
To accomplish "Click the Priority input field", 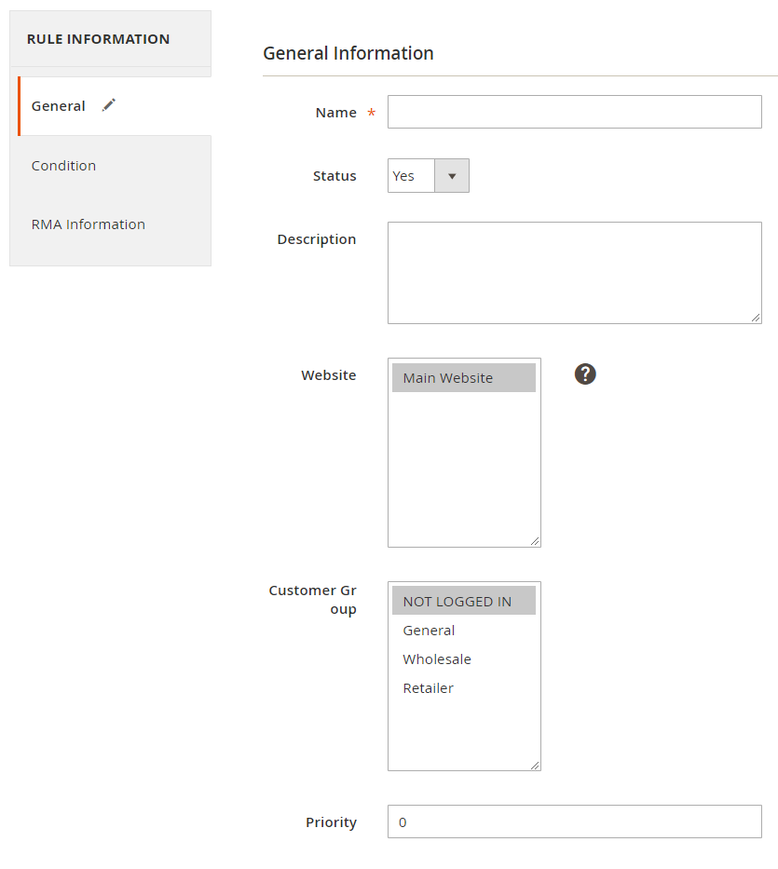I will 574,821.
